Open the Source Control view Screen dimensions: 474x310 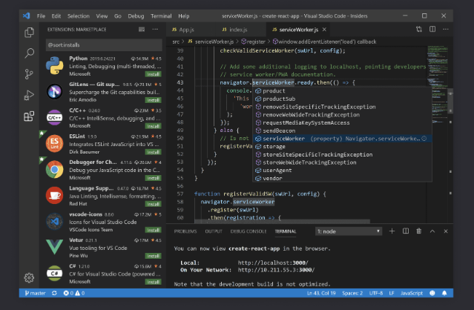pyautogui.click(x=29, y=74)
